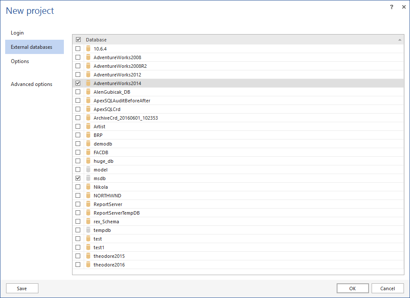Click the ArchiveCrd_20160601_102353 database icon

pos(88,118)
